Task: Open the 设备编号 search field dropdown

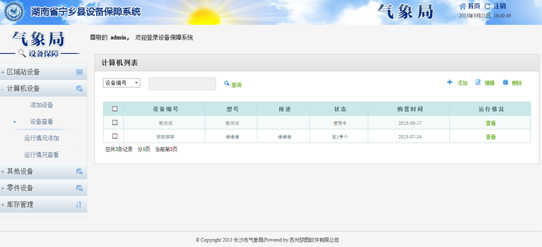Action: click(x=122, y=83)
